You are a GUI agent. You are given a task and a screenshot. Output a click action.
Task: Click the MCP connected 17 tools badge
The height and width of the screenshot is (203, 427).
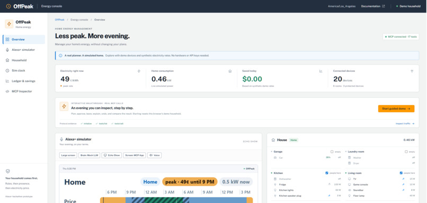401,36
